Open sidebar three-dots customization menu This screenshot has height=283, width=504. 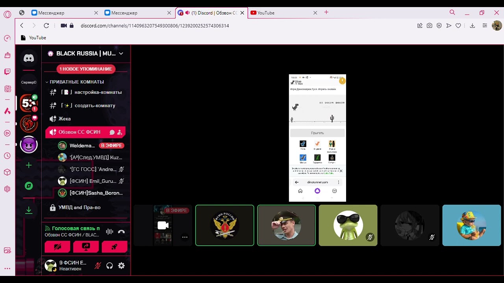pyautogui.click(x=7, y=268)
